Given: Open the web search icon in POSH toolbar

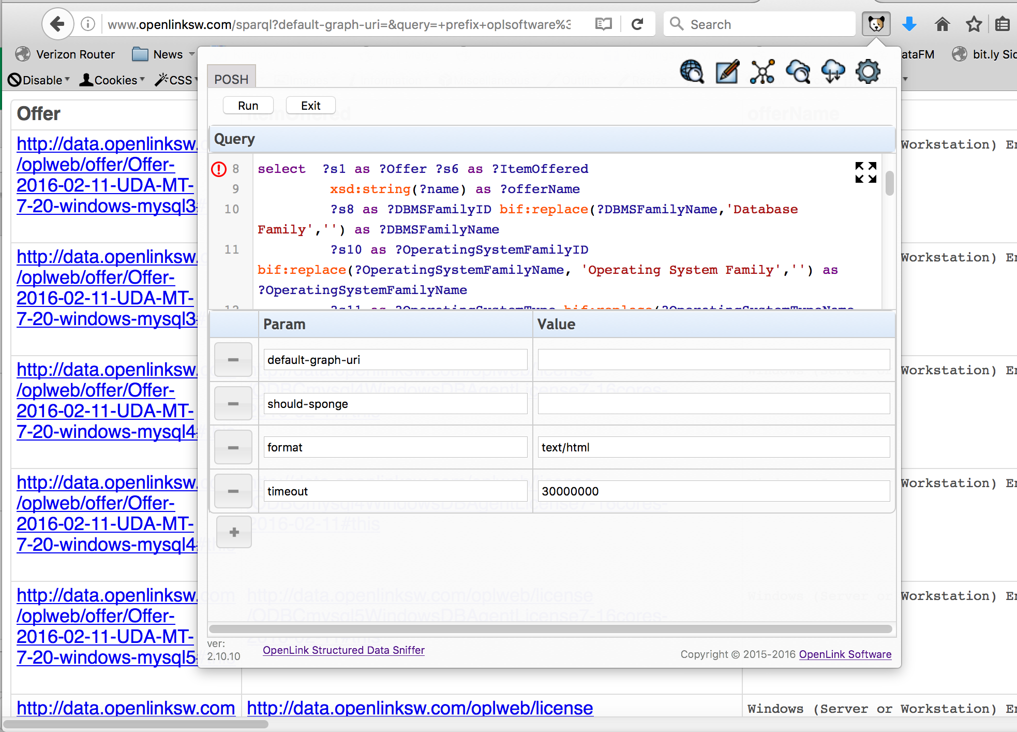Looking at the screenshot, I should click(692, 72).
